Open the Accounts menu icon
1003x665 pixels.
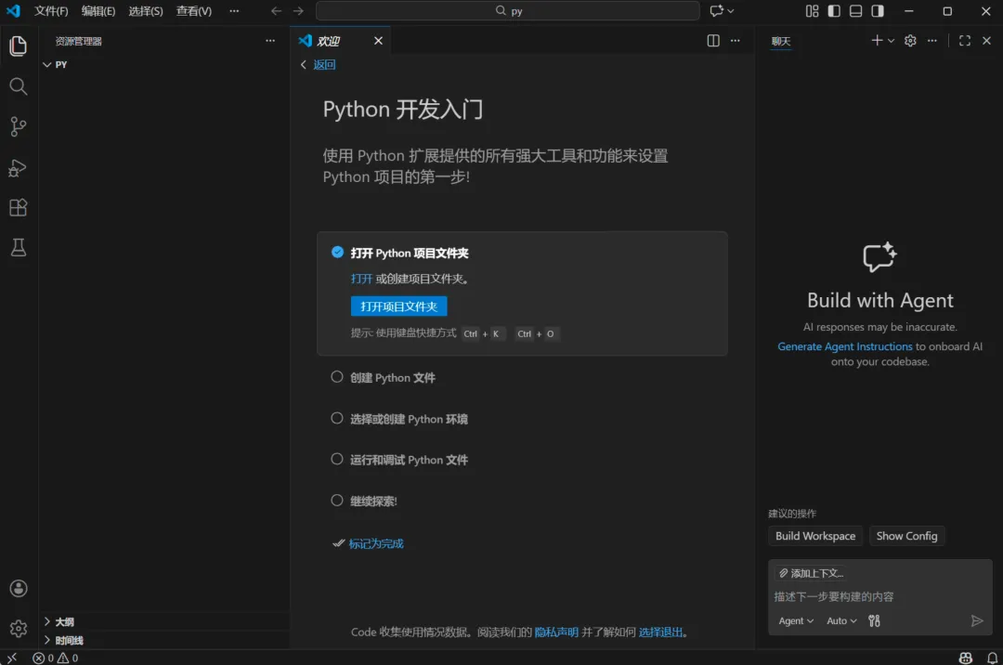pos(19,588)
